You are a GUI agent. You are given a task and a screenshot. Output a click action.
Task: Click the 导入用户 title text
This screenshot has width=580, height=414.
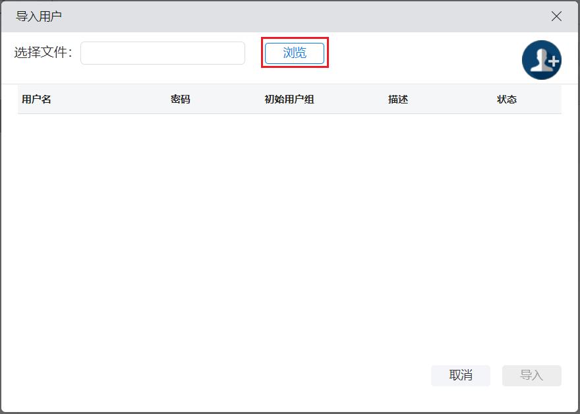pyautogui.click(x=39, y=16)
